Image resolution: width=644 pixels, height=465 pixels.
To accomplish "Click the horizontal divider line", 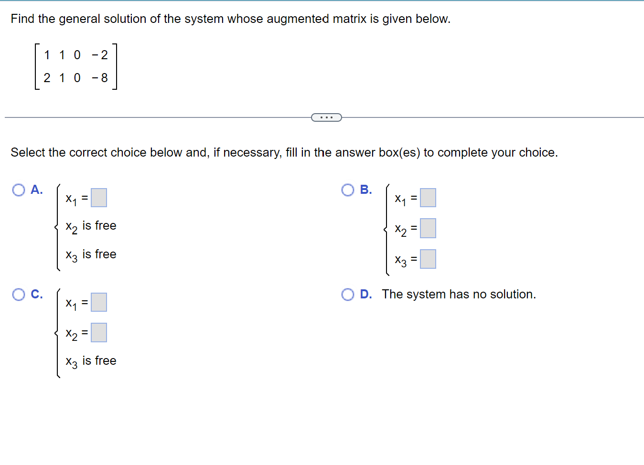I will (143, 116).
